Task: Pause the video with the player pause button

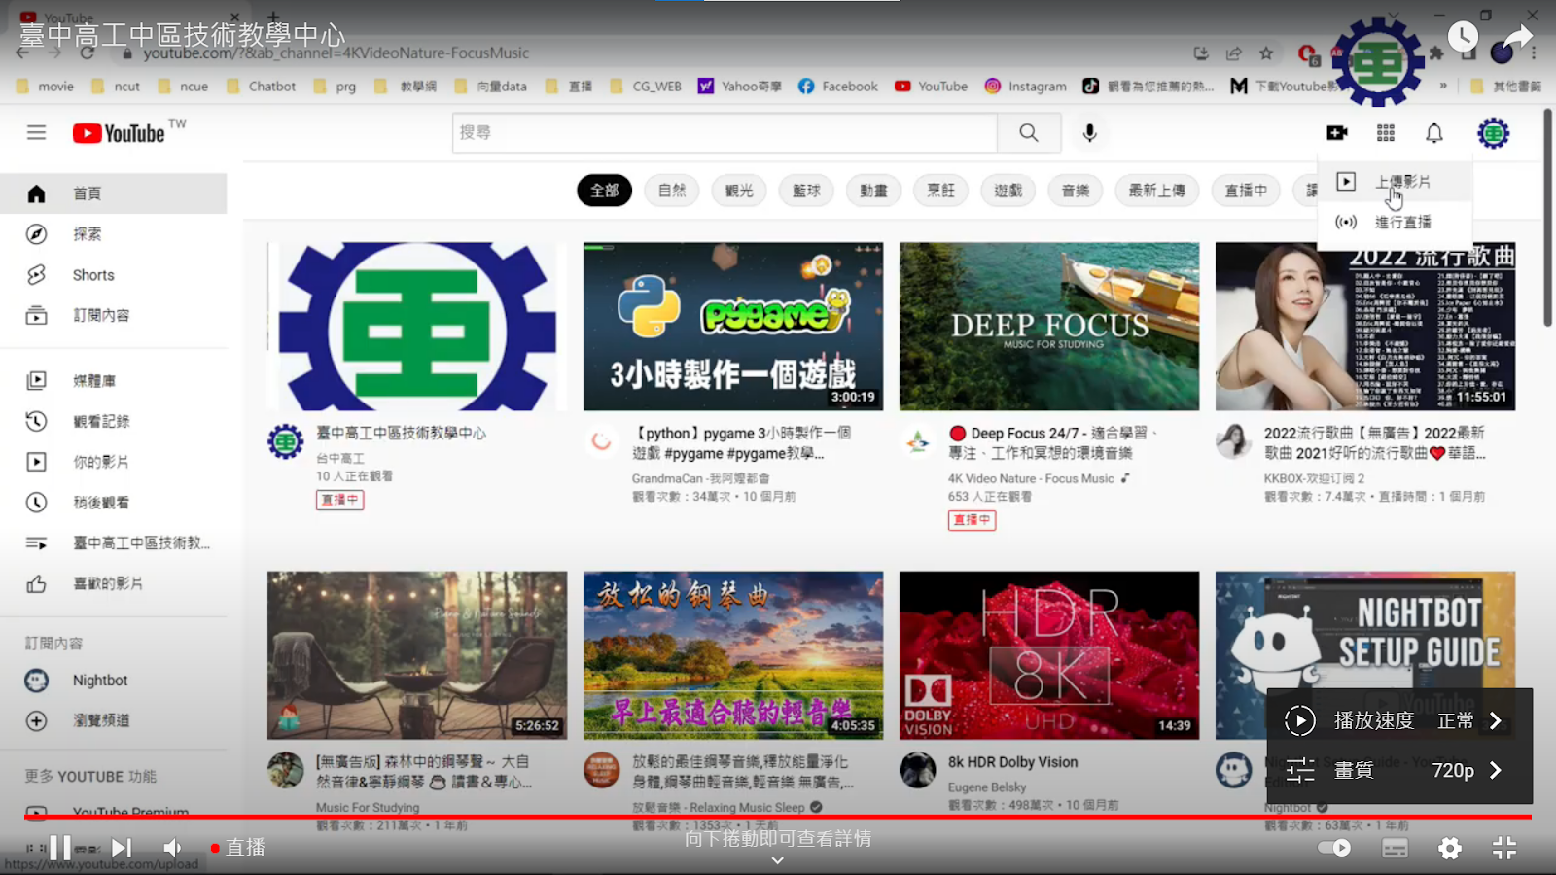Action: click(60, 848)
